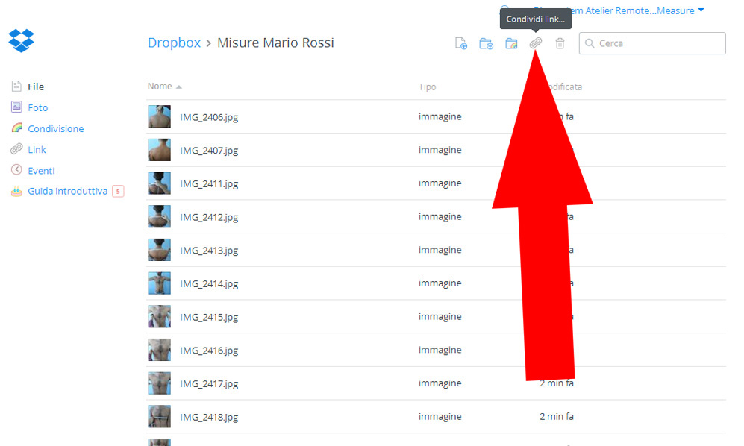Click in the Cerca search field

[x=658, y=43]
